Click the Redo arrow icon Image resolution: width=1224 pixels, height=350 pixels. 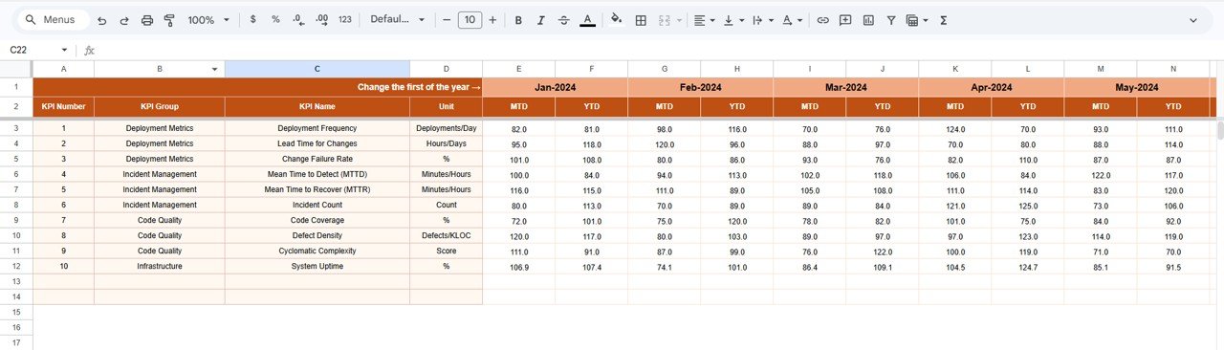(x=124, y=20)
